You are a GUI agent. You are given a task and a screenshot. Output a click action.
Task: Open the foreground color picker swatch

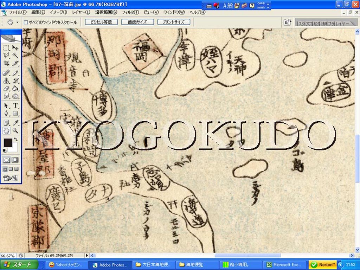pos(8,142)
